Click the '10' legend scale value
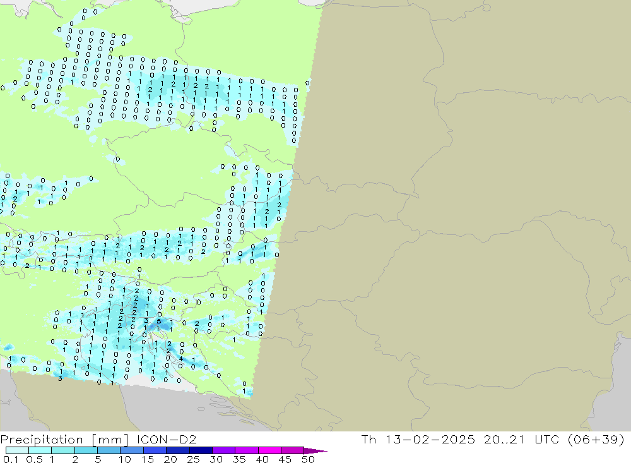Screen dimensions: 631x463 125,459
